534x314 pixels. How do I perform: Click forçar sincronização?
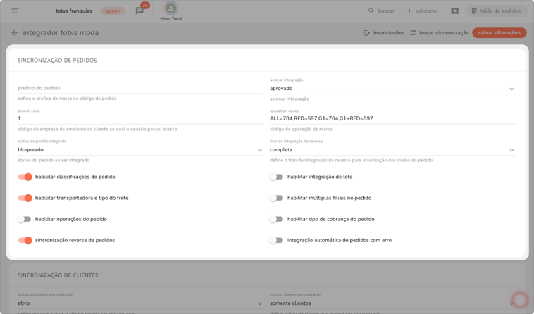439,33
